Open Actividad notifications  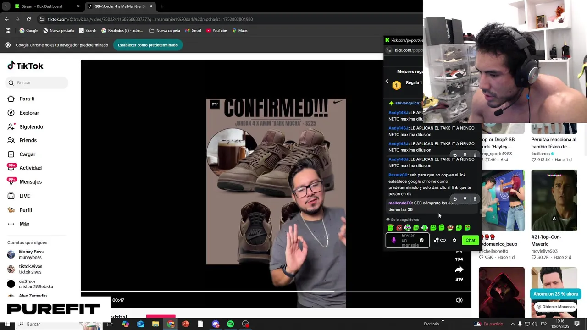click(x=24, y=168)
